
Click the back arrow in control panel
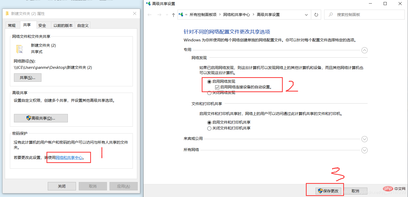150,15
